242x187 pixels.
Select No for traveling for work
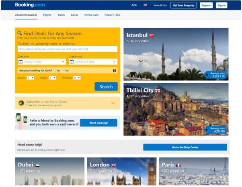click(63, 70)
